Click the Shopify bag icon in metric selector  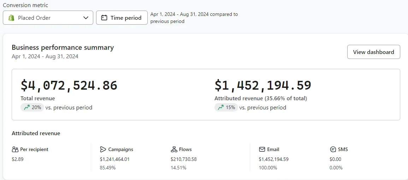pyautogui.click(x=11, y=18)
